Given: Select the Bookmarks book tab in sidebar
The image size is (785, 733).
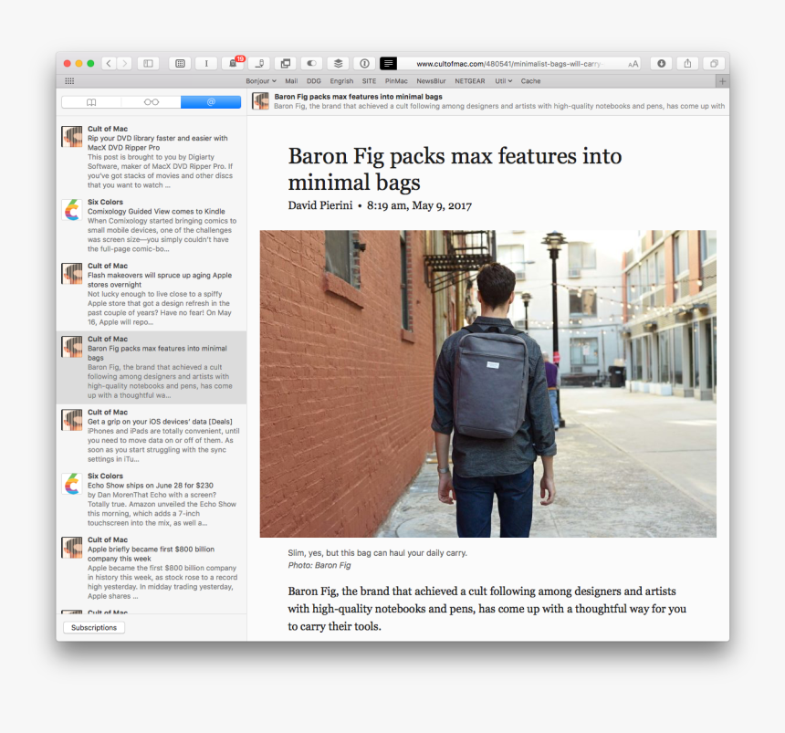Looking at the screenshot, I should click(91, 101).
